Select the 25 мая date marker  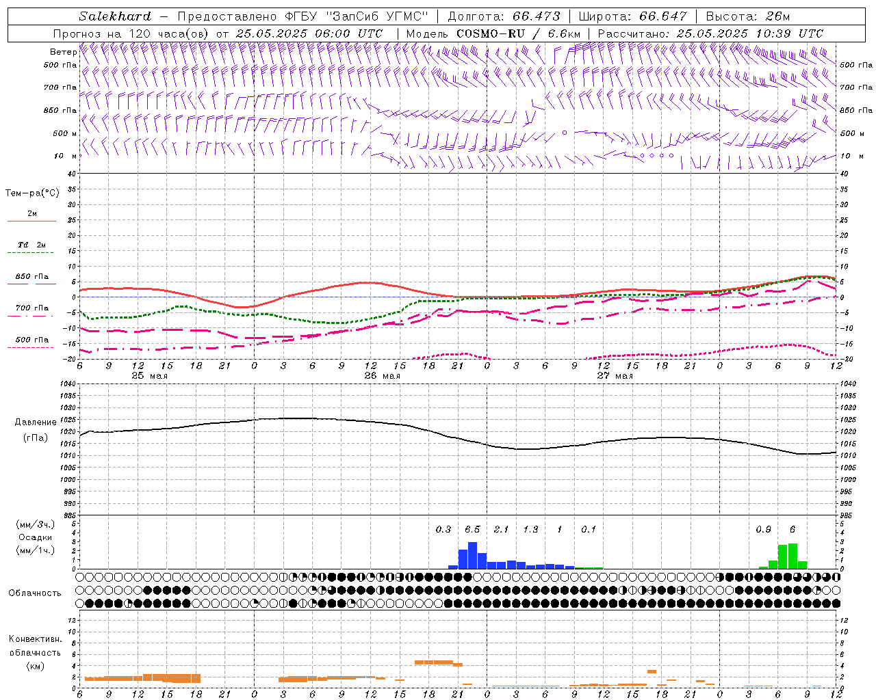point(149,376)
